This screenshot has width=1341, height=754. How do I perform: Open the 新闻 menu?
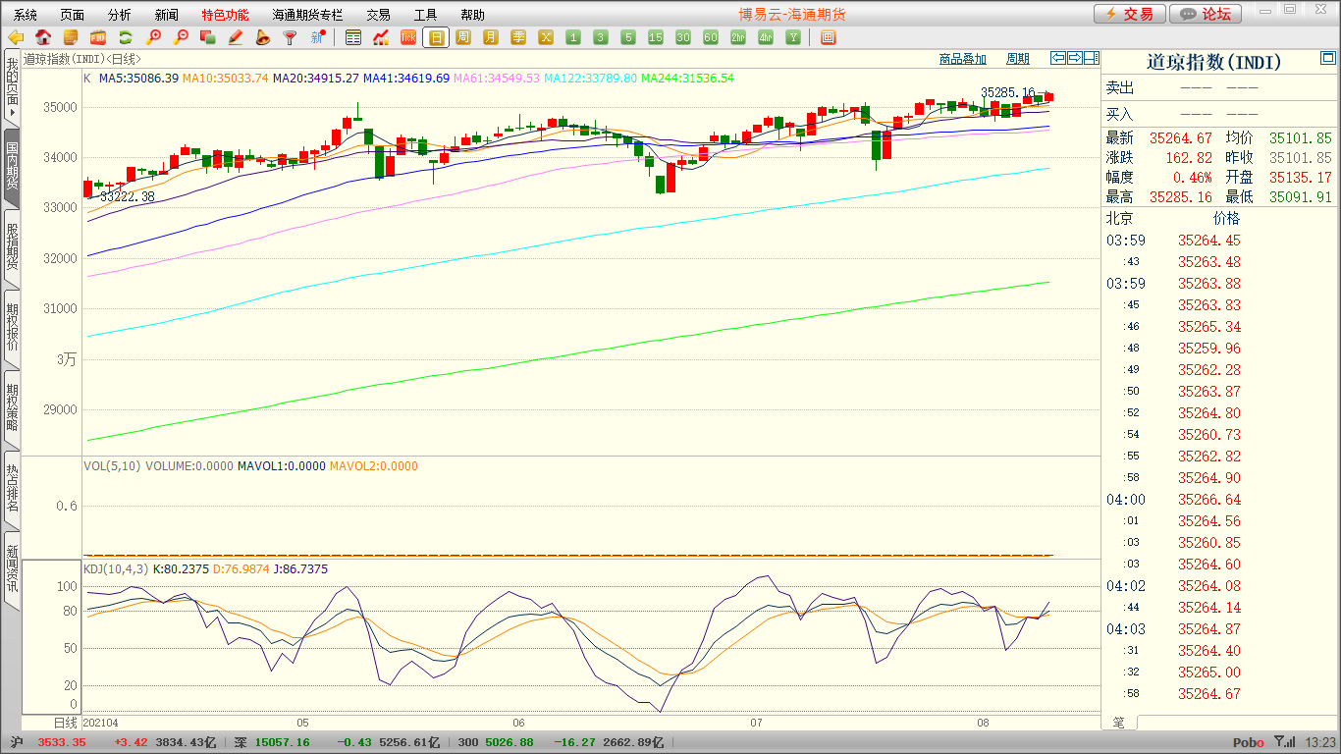tap(167, 15)
